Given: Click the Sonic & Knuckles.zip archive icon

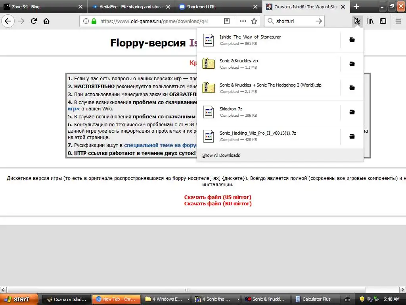Looking at the screenshot, I should pyautogui.click(x=209, y=64).
